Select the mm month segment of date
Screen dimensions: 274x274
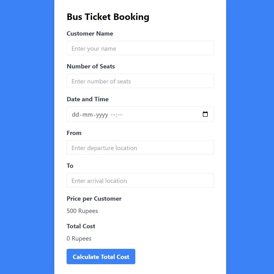(87, 114)
